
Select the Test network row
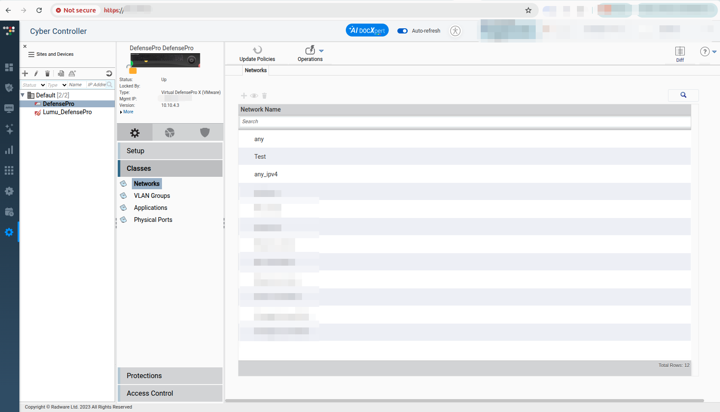click(x=260, y=157)
